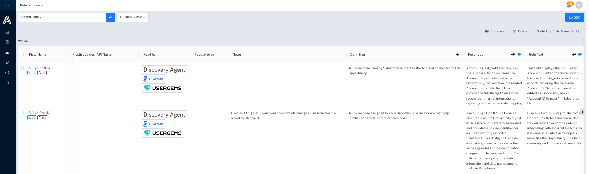Go to Home via the sidebar house icon
The height and width of the screenshot is (174, 589).
coord(7,32)
